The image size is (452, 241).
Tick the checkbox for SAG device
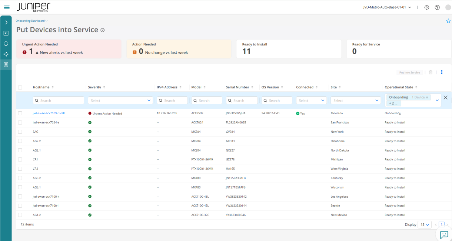pyautogui.click(x=20, y=132)
